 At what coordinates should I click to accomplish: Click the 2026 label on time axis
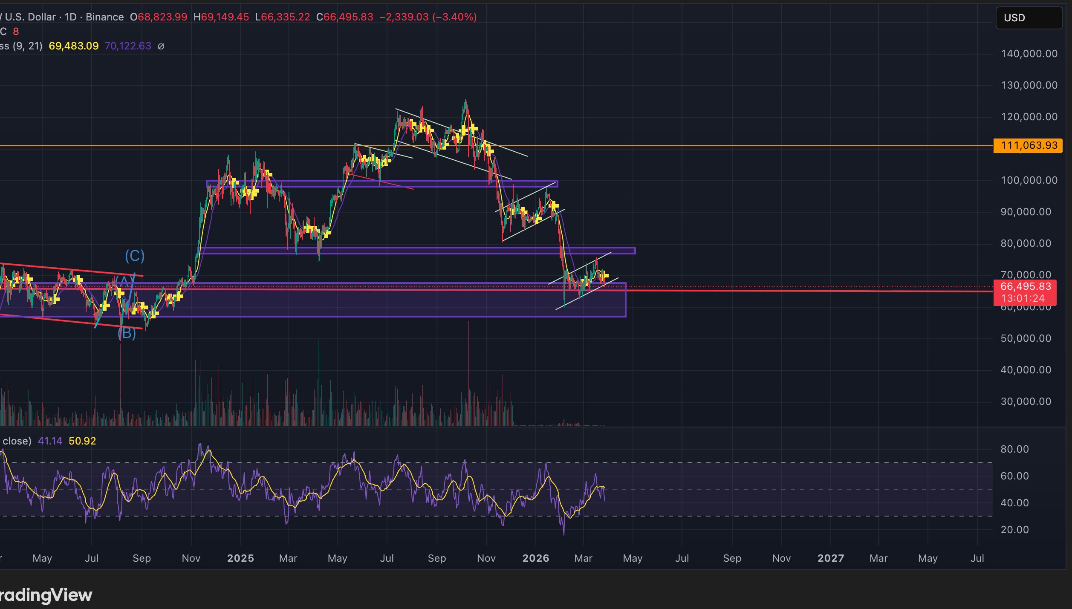click(x=535, y=558)
